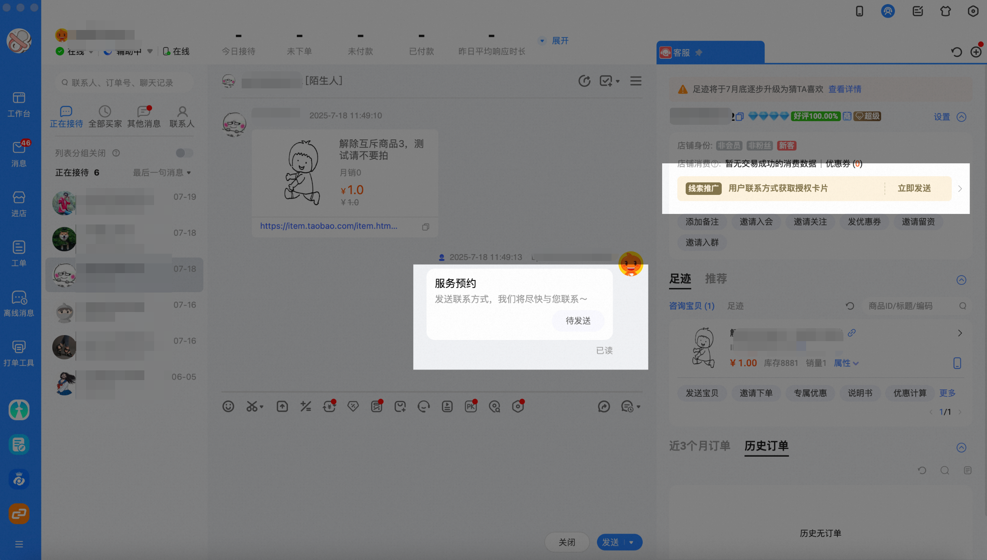Toggle the 列表分组关闭 switch
The width and height of the screenshot is (987, 560).
point(184,153)
